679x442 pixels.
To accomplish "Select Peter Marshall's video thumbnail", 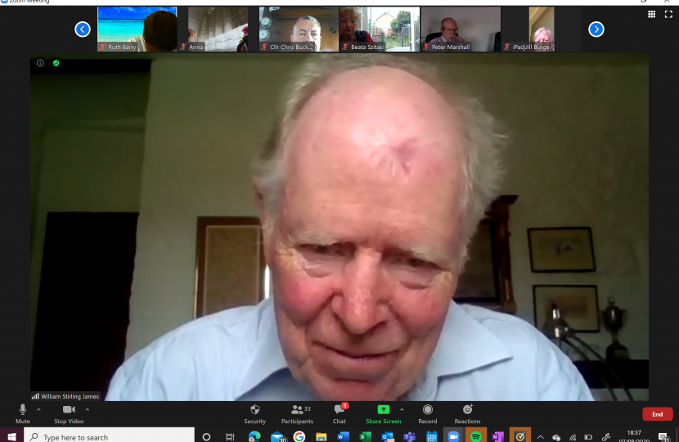I will (461, 29).
